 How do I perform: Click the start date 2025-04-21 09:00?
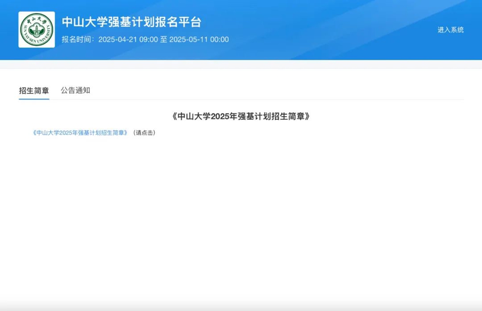click(128, 39)
